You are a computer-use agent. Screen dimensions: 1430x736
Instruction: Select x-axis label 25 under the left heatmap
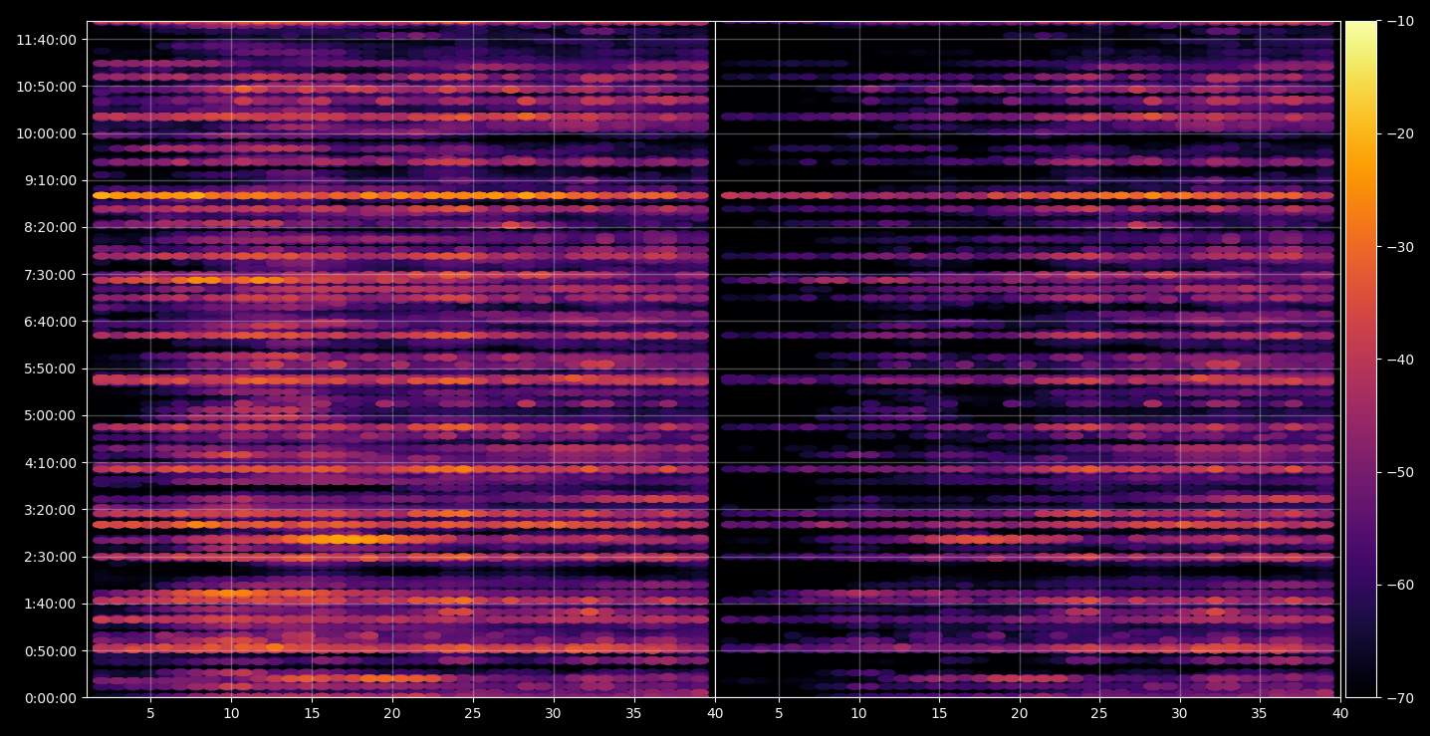[x=473, y=714]
